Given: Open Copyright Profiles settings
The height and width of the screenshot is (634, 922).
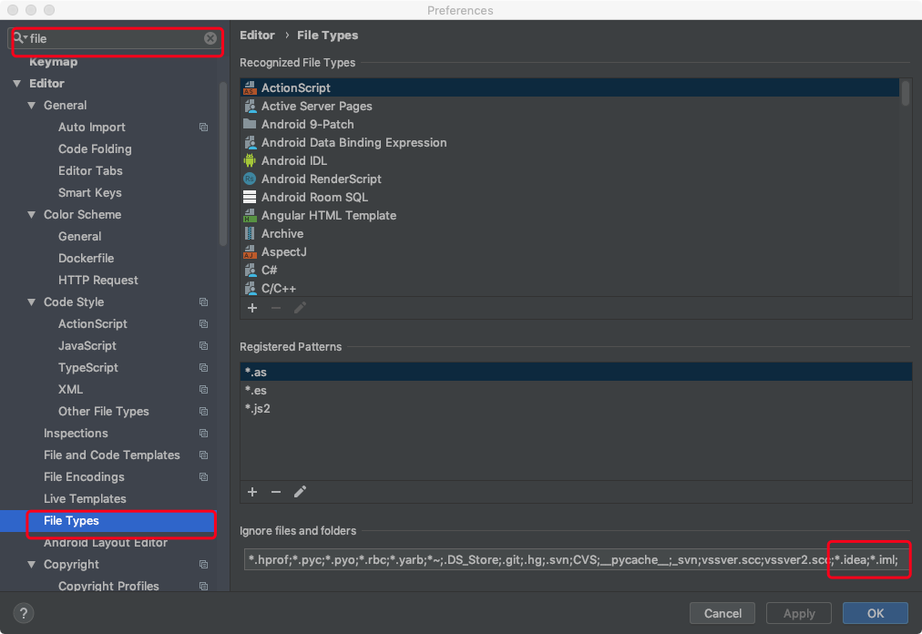Looking at the screenshot, I should pyautogui.click(x=108, y=586).
